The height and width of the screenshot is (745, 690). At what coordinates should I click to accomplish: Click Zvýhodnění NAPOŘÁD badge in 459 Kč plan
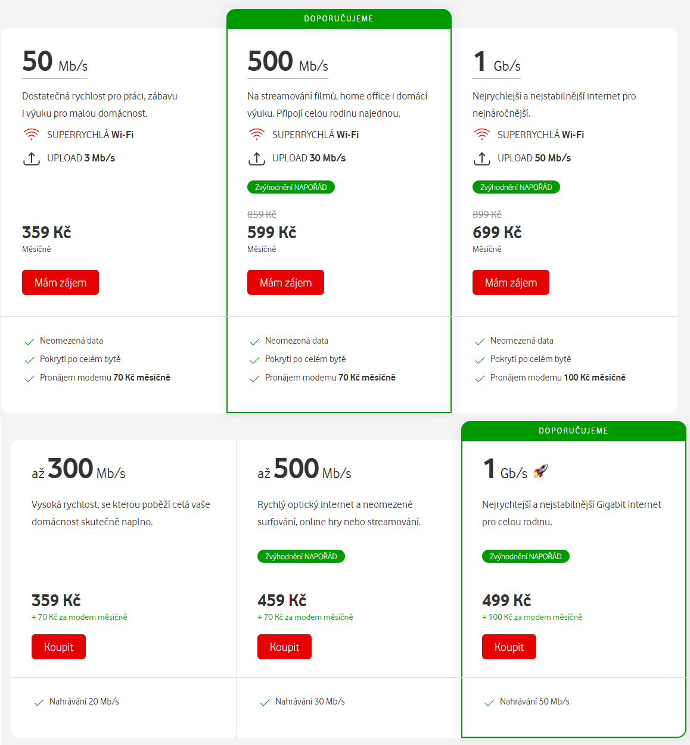[301, 556]
